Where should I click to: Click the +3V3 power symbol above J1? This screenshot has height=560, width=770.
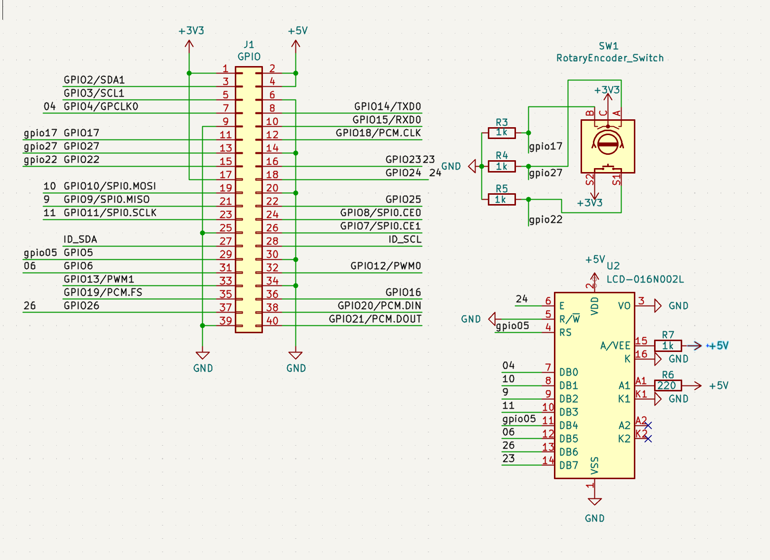click(x=189, y=44)
